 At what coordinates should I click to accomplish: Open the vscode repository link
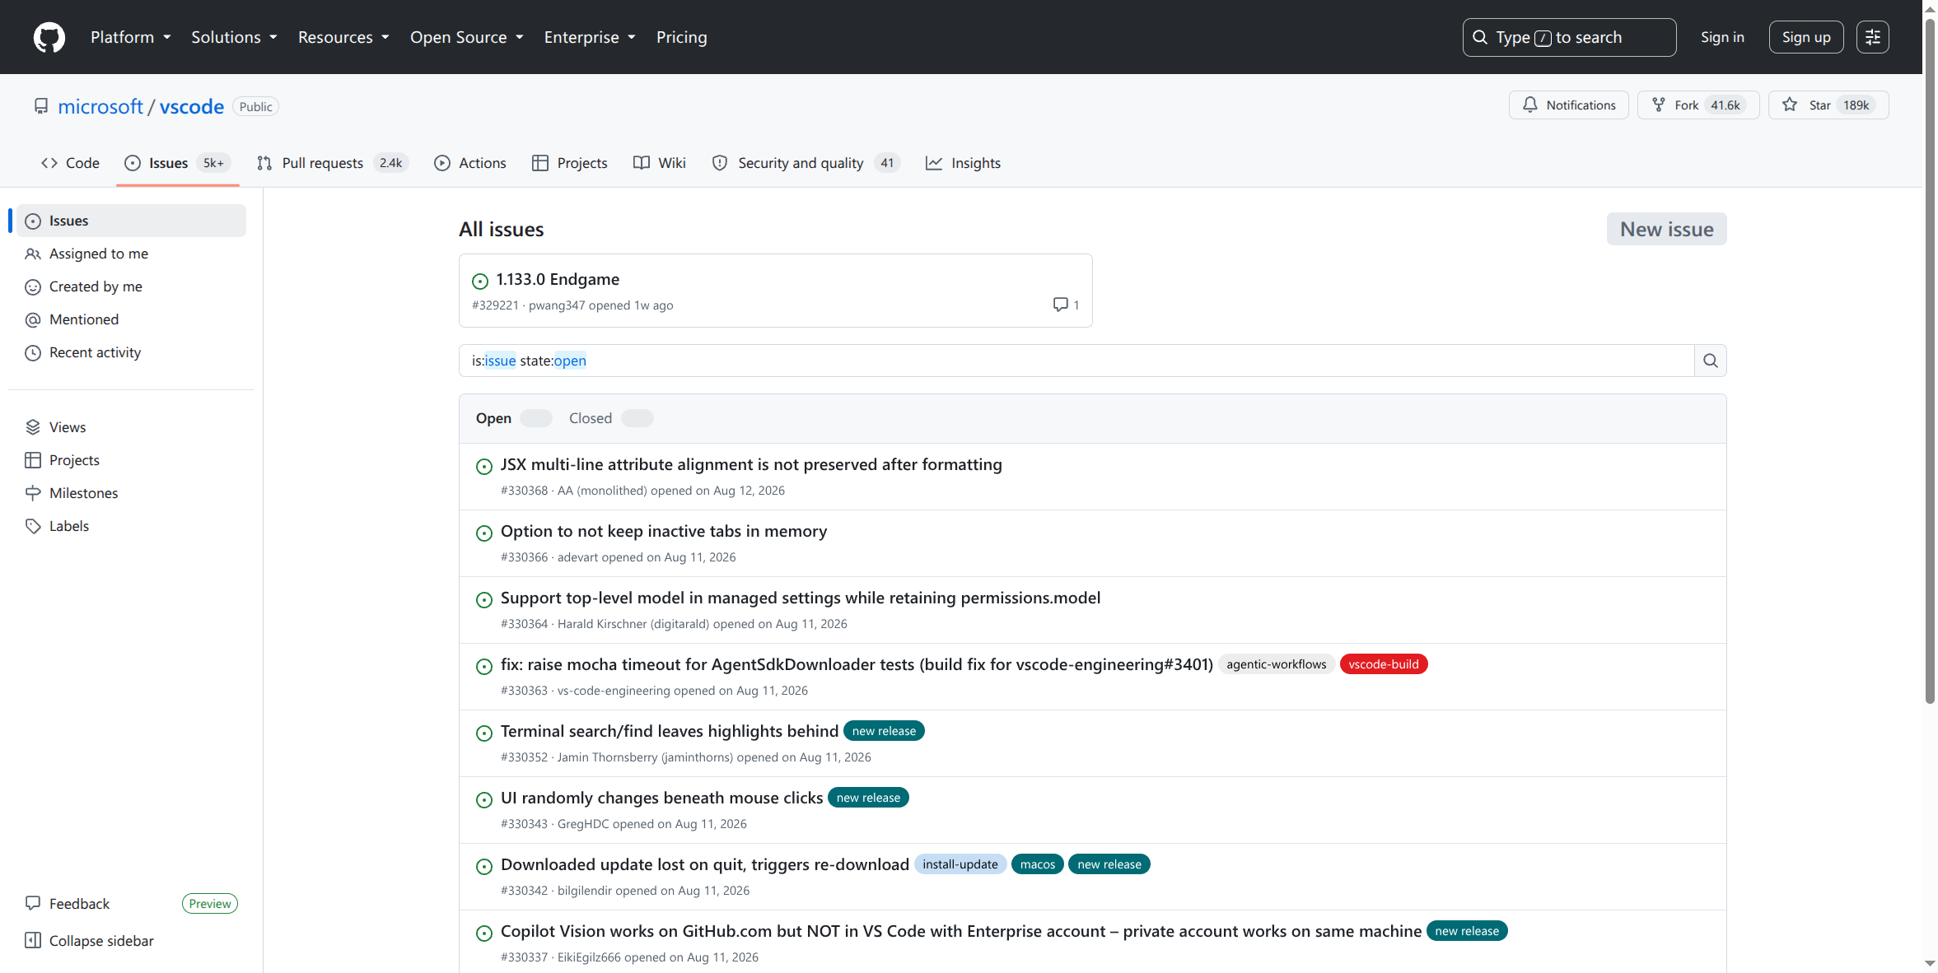pos(191,106)
